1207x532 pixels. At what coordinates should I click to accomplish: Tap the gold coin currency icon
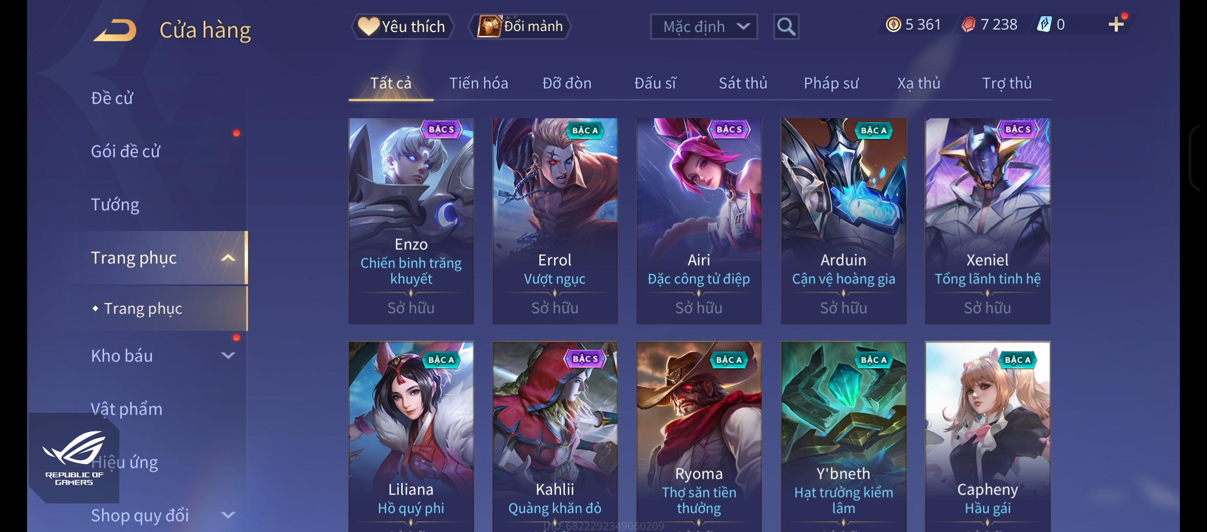(893, 24)
